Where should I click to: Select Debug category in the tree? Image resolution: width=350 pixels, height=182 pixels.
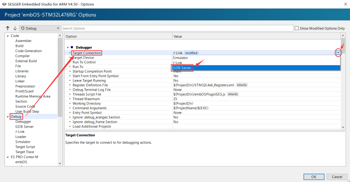click(16, 116)
